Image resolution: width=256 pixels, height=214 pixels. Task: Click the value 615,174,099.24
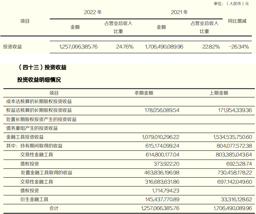coord(162,146)
